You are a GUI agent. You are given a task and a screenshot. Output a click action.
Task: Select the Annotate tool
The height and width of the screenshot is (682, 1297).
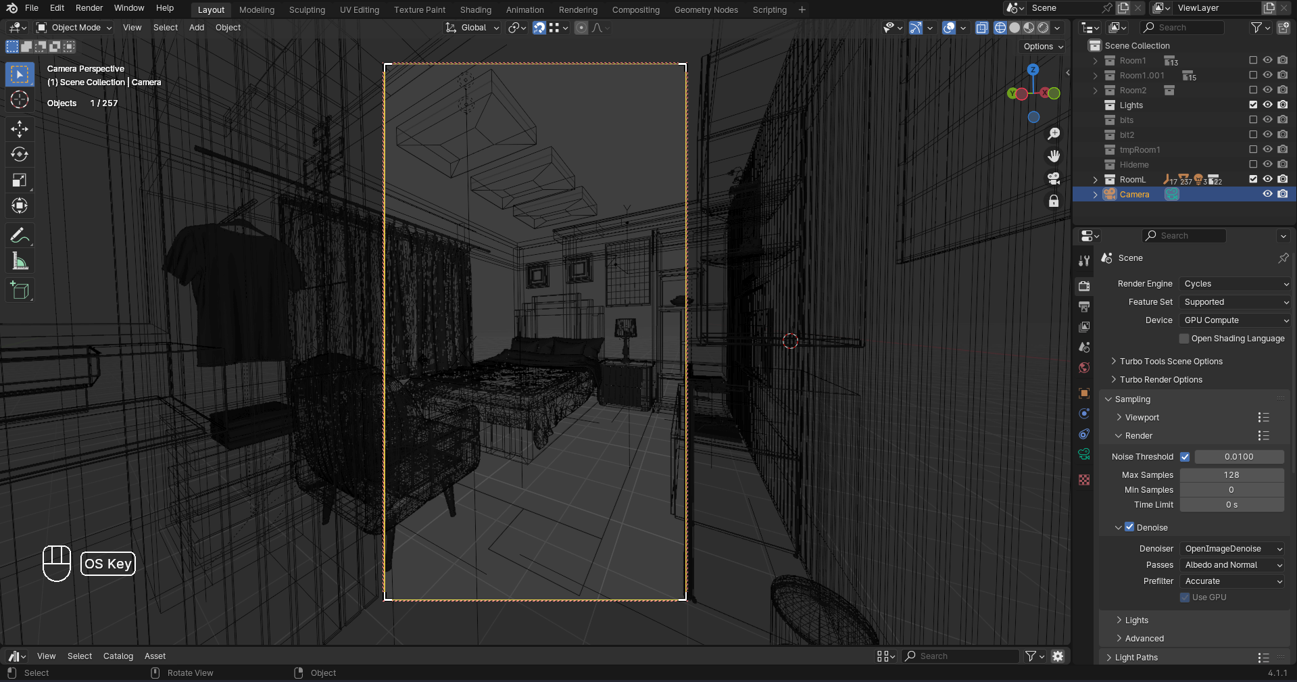(x=20, y=235)
